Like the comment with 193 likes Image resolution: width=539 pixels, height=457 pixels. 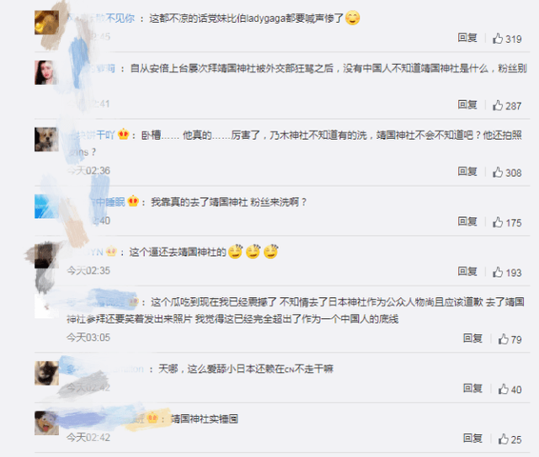[x=498, y=272]
